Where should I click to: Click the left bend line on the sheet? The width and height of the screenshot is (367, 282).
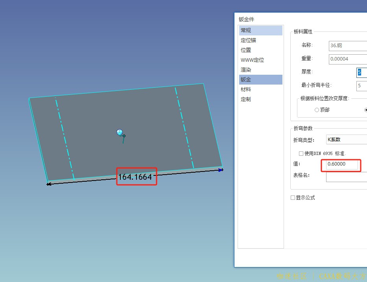click(x=65, y=139)
